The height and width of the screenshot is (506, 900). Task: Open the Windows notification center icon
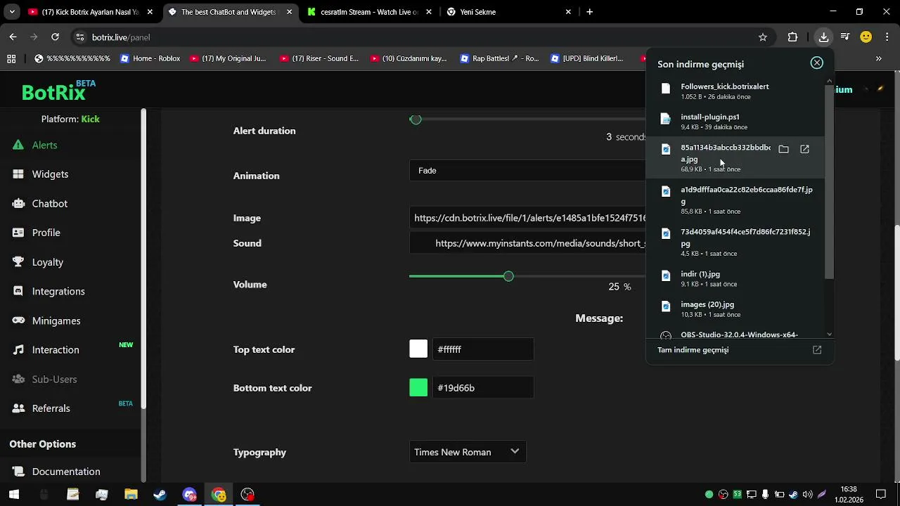[x=881, y=495]
